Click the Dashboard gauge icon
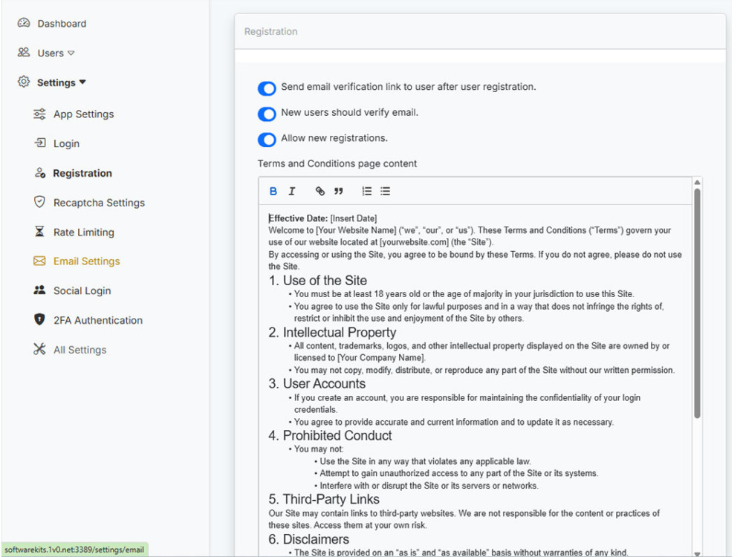 pyautogui.click(x=24, y=23)
